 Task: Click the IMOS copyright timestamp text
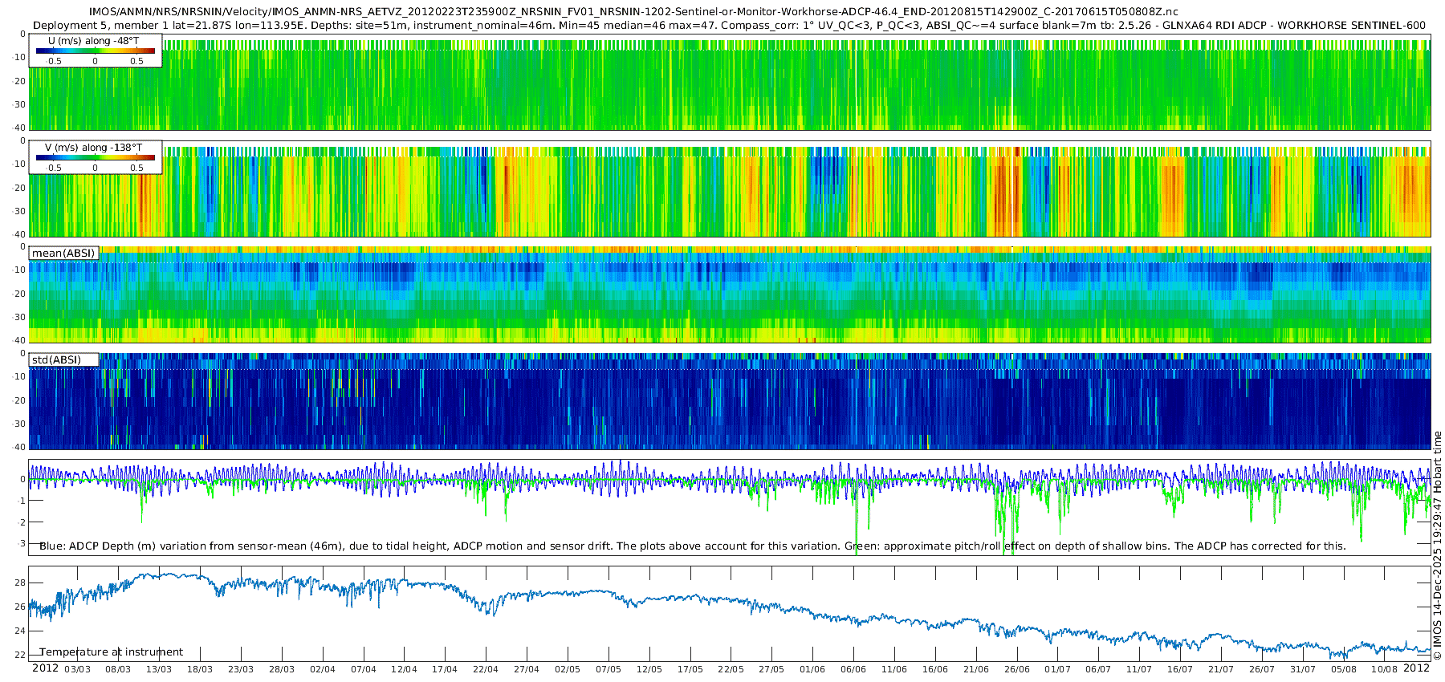point(1437,546)
